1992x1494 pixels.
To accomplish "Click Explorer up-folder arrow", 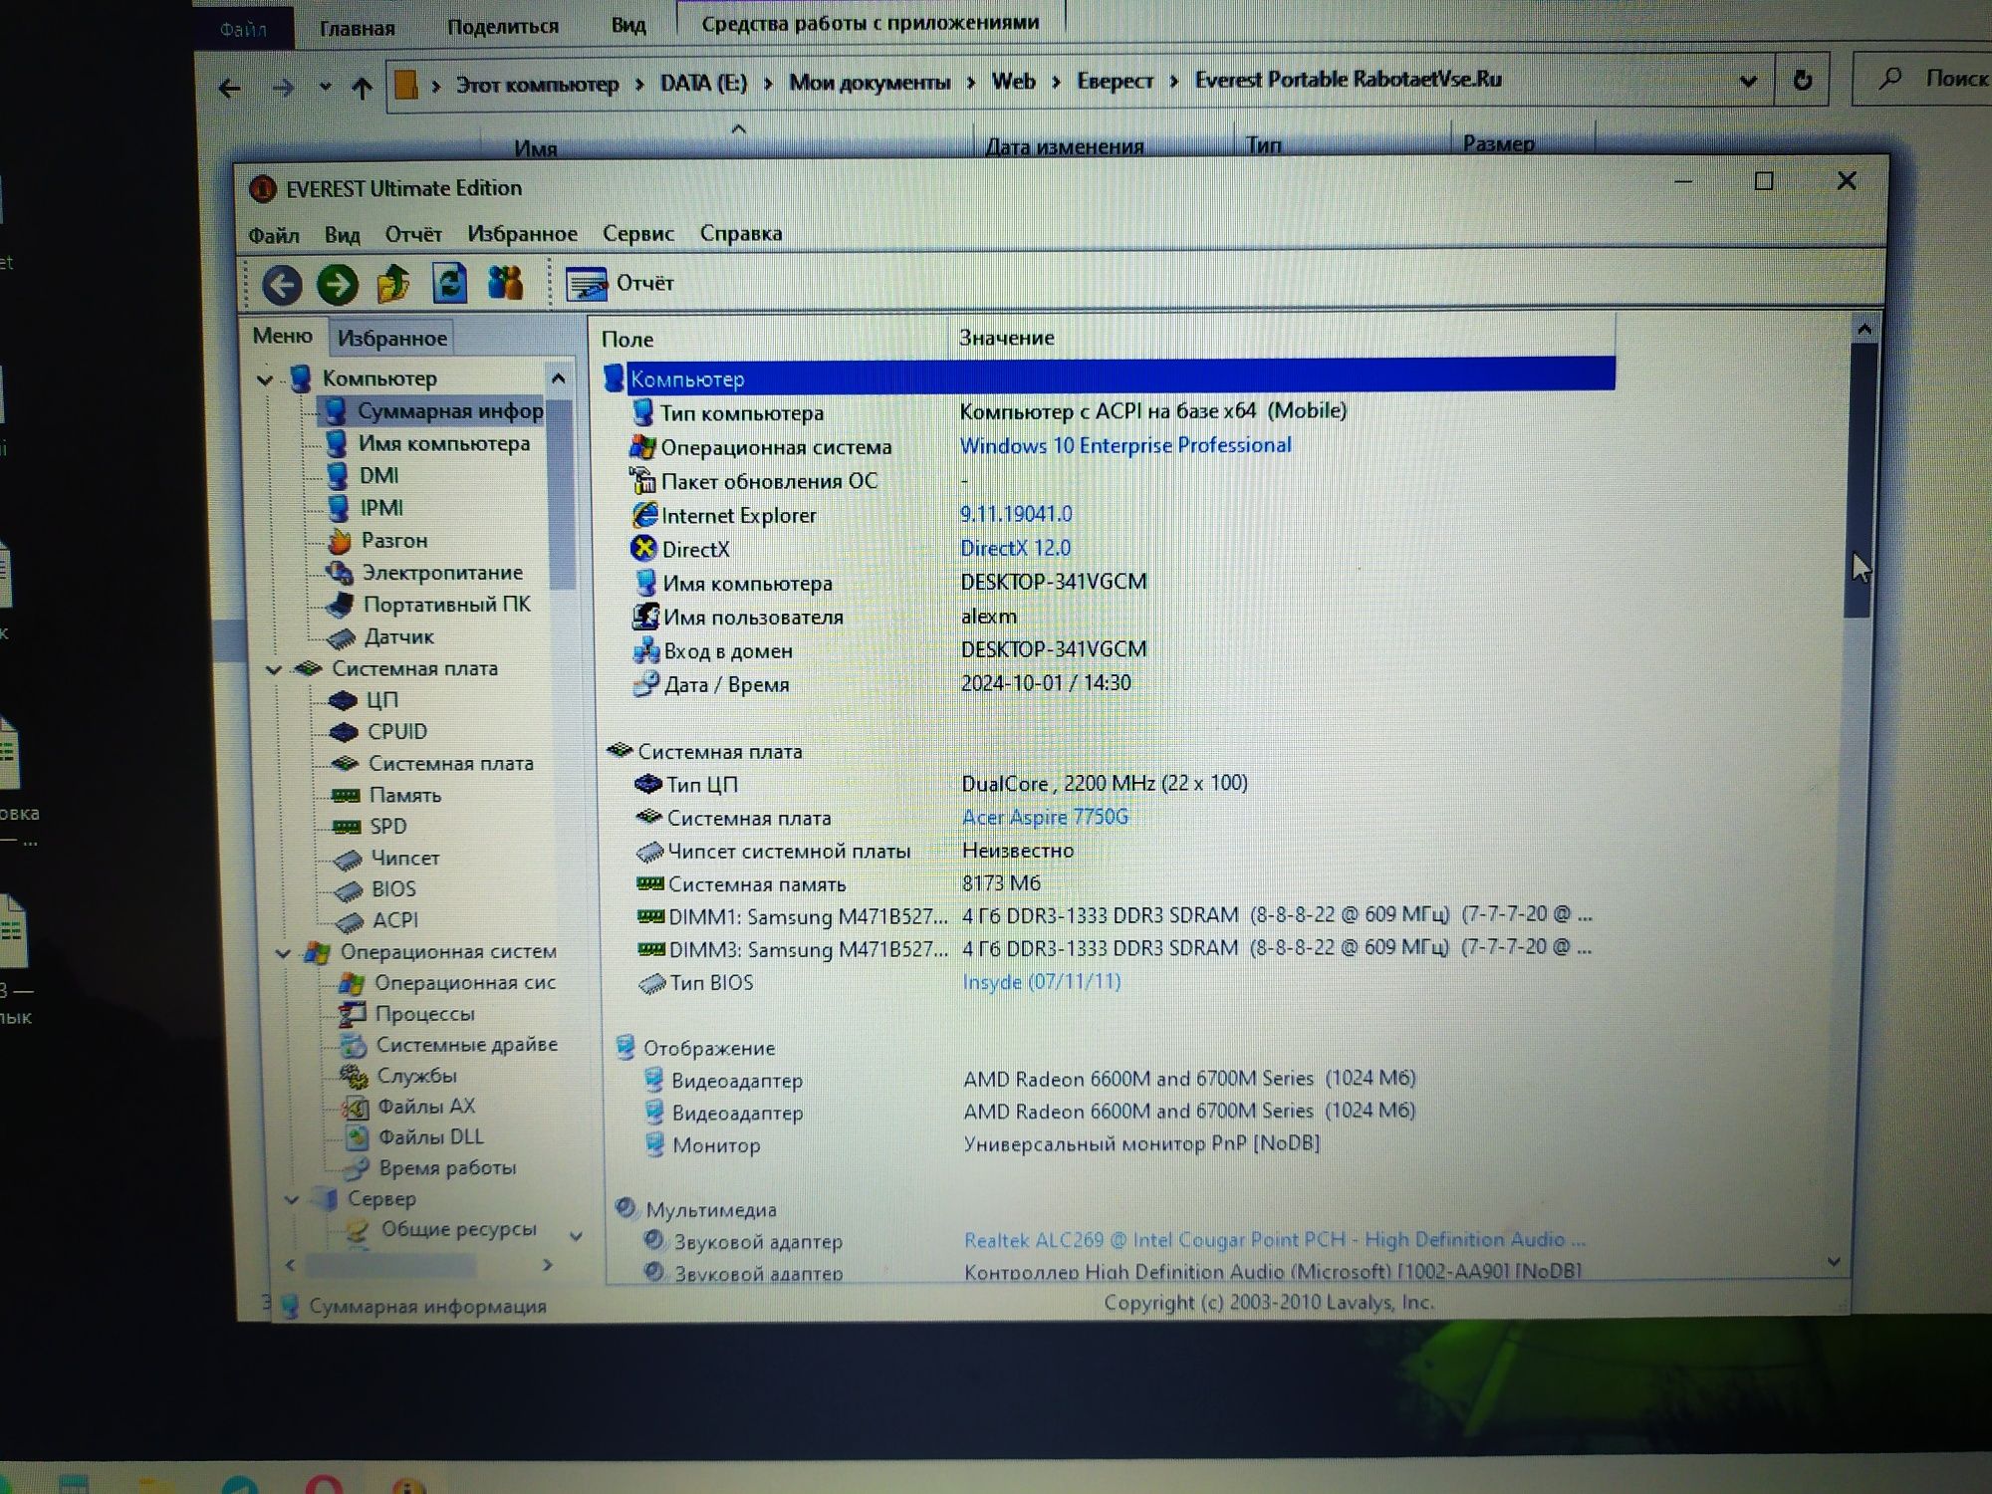I will pos(362,88).
